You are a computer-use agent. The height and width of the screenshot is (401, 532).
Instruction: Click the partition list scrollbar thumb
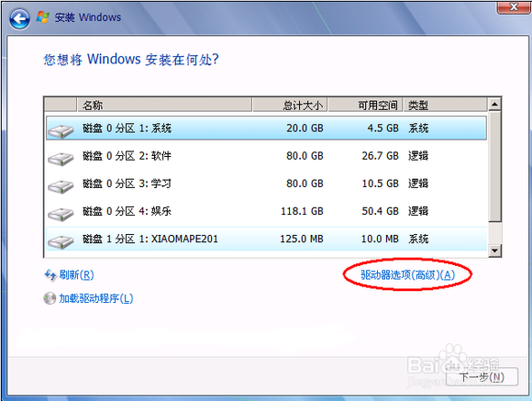[x=494, y=166]
